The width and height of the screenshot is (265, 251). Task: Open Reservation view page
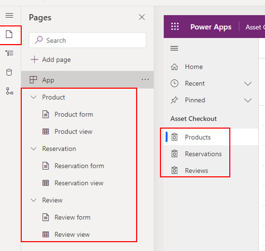(x=79, y=183)
